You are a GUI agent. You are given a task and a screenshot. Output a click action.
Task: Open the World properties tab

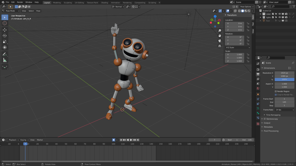[x=258, y=88]
